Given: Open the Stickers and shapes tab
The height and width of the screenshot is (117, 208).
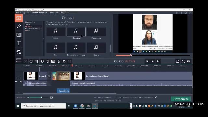Looking at the screenshot, I should 19,52.
